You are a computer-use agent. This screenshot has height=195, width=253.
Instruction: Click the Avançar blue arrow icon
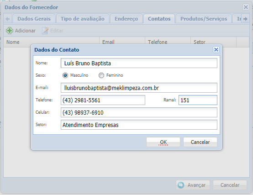(181, 185)
